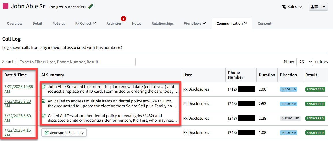The height and width of the screenshot is (141, 333).
Task: Open the Relationships tab
Action: (x=163, y=24)
